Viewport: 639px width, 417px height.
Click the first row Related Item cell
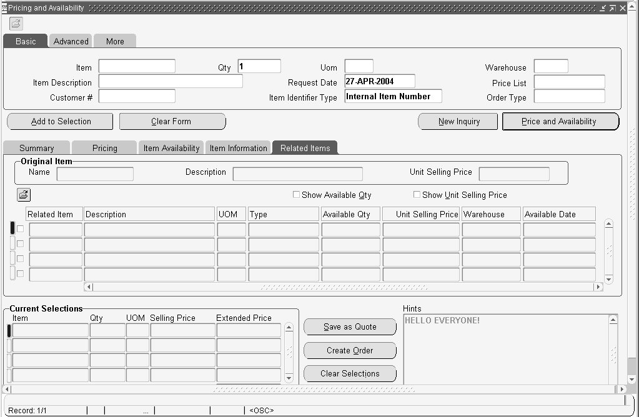(x=56, y=230)
